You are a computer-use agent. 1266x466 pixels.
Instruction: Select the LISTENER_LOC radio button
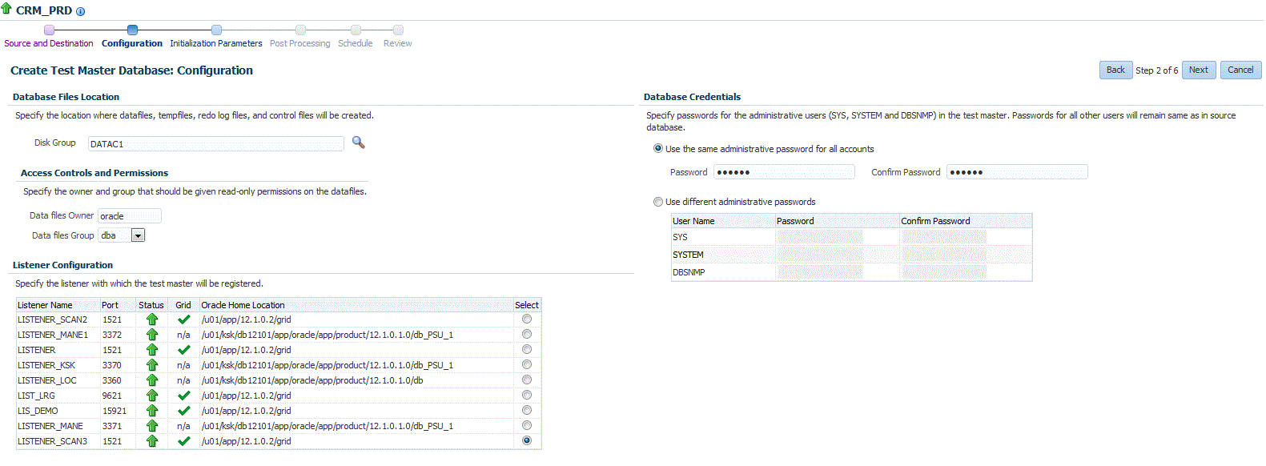point(526,380)
